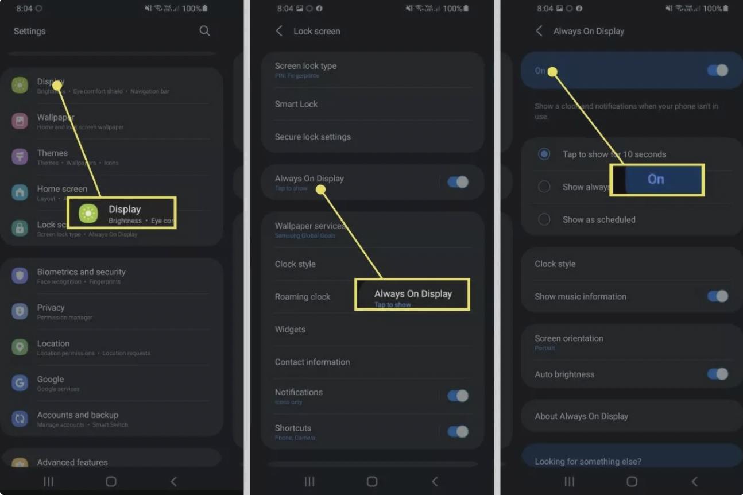Open Wallpaper services option
The width and height of the screenshot is (743, 495).
pos(372,230)
